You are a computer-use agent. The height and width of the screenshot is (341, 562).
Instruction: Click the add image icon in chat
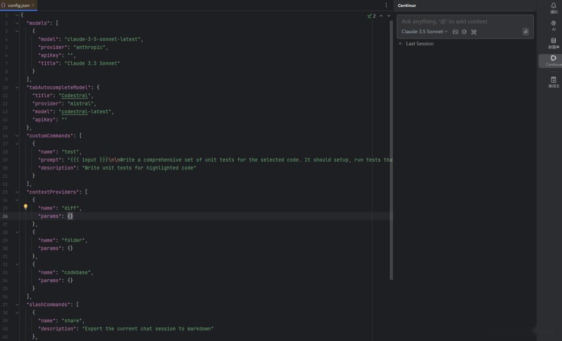point(455,32)
